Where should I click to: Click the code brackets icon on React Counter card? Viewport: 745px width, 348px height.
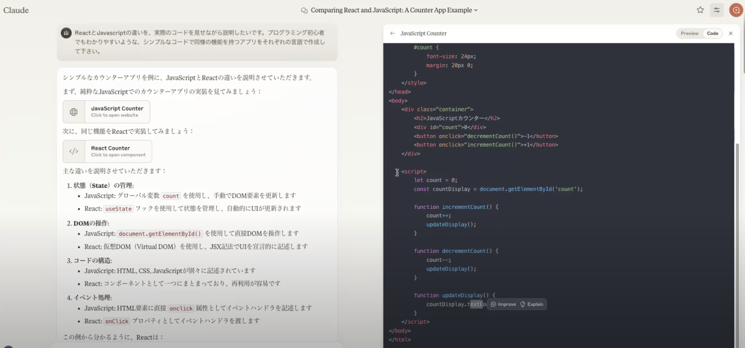[x=74, y=152]
